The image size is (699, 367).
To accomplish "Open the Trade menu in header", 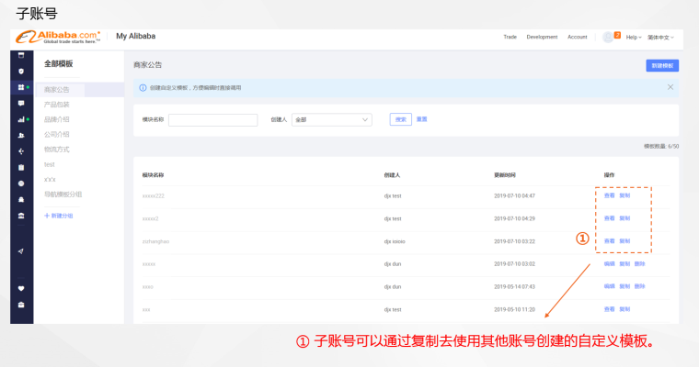I will click(510, 37).
